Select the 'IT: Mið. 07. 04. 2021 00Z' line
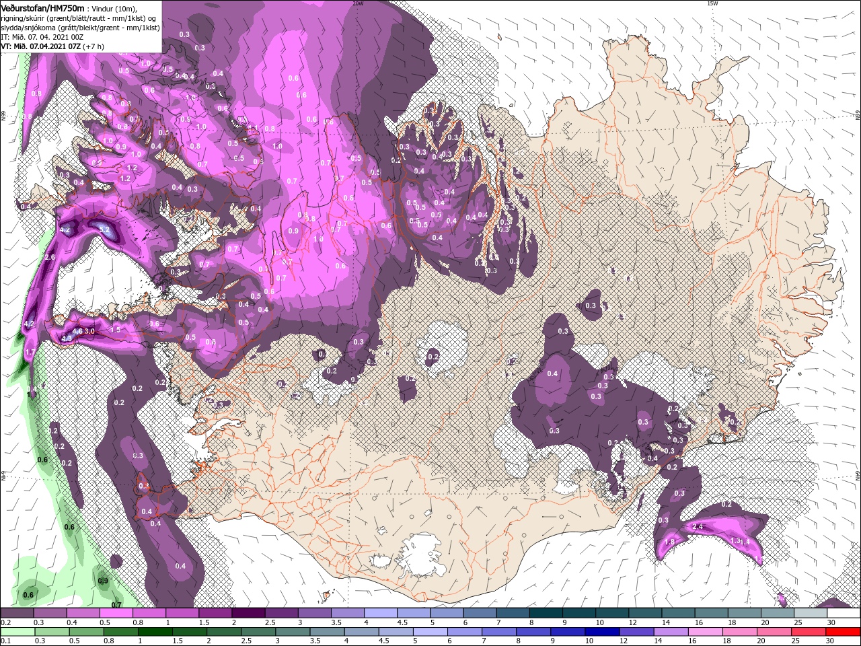 click(x=42, y=37)
